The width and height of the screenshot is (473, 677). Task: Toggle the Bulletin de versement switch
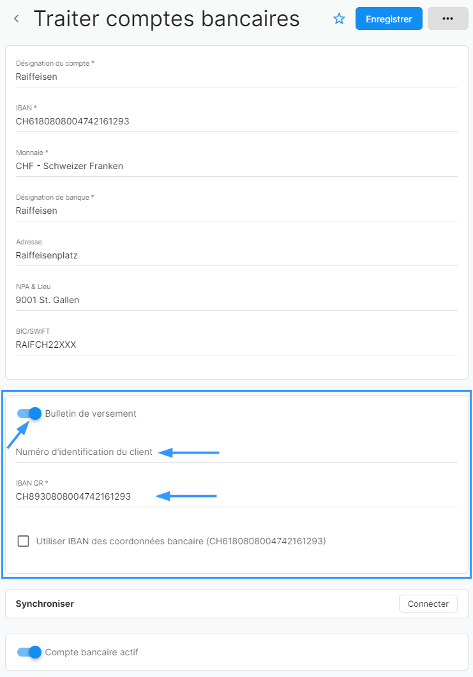pyautogui.click(x=29, y=413)
